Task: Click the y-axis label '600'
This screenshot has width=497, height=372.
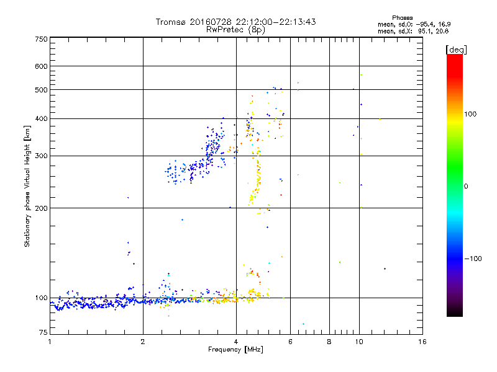Action: click(x=41, y=66)
